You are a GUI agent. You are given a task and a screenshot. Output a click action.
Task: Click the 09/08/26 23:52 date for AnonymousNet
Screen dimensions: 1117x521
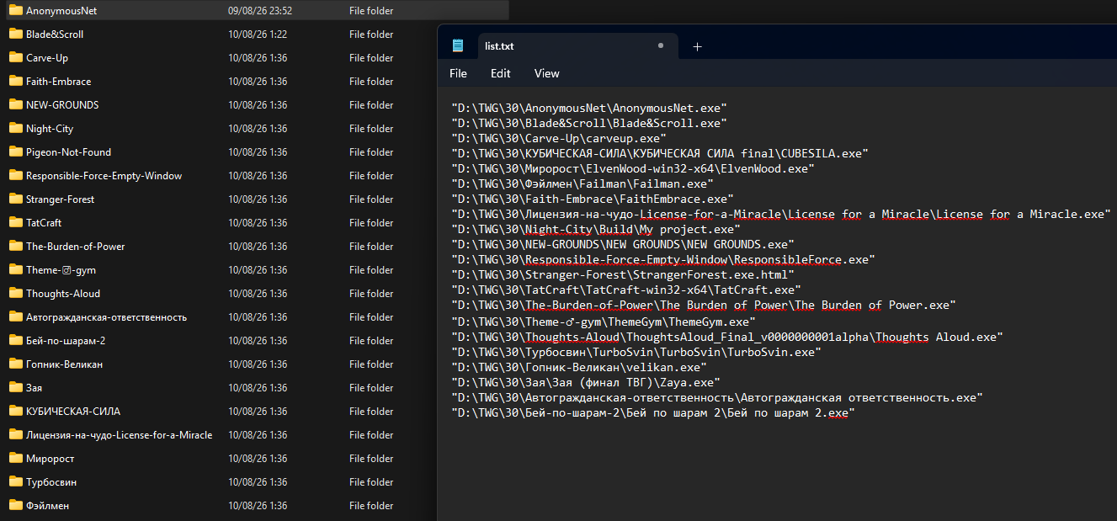click(259, 11)
